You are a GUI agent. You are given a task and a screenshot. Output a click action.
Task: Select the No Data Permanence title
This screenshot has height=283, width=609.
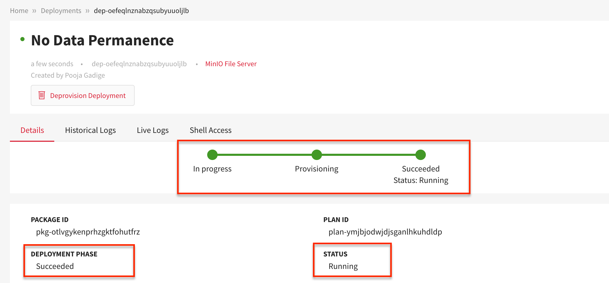[102, 40]
